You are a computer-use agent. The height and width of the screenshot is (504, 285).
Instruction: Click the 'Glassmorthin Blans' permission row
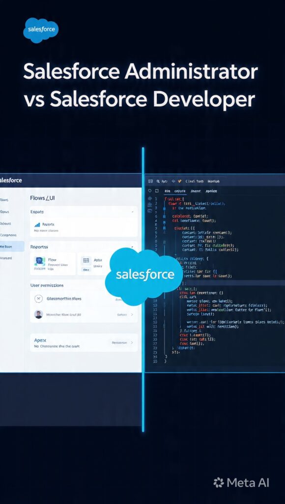(x=84, y=299)
